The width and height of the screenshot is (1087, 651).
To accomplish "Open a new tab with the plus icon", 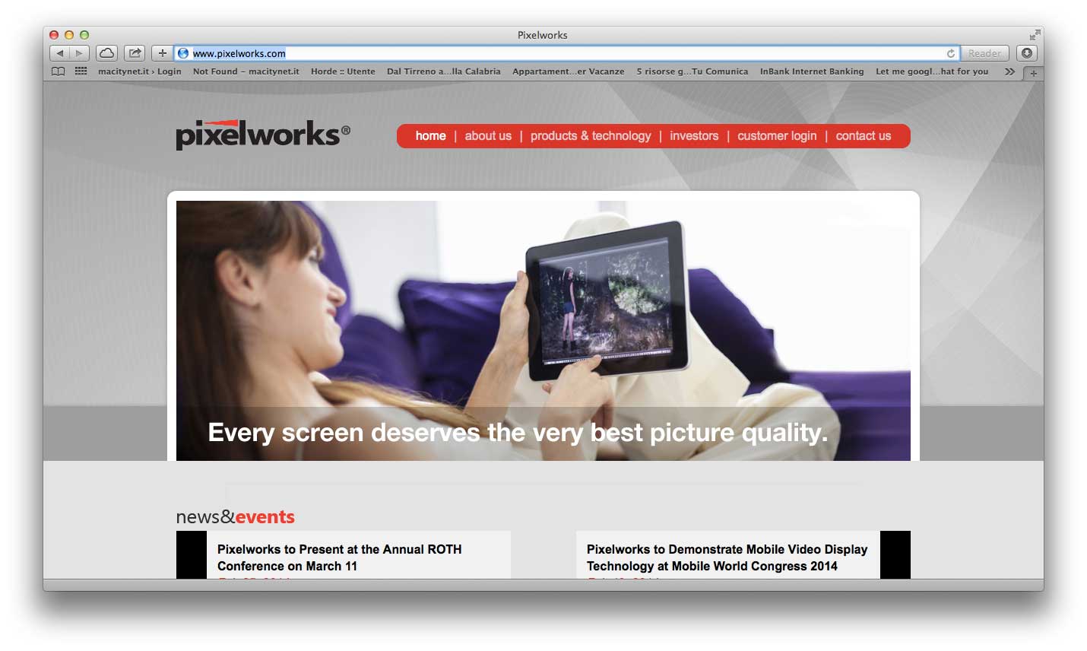I will [x=1034, y=73].
